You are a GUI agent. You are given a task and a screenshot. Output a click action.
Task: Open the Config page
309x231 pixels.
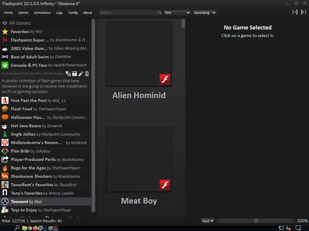coord(73,13)
